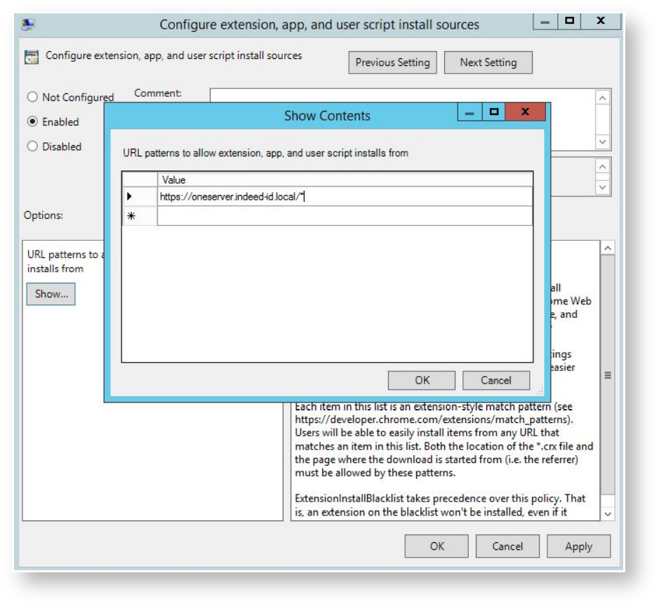Click the policy setting icon beside the heading
659x606 pixels.
point(32,57)
